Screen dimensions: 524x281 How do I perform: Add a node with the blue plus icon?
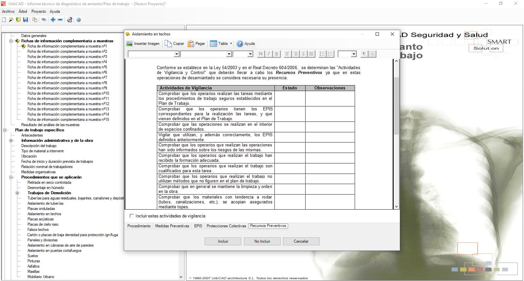pyautogui.click(x=53, y=20)
